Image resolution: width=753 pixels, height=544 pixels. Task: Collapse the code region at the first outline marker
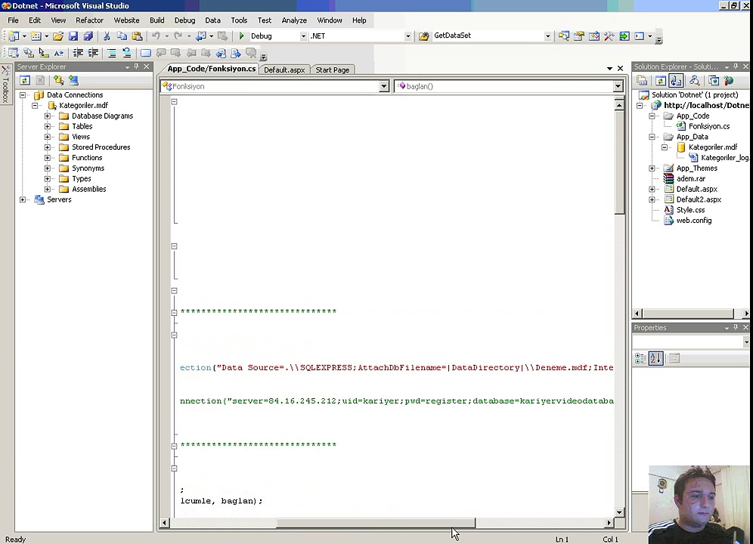pyautogui.click(x=175, y=102)
